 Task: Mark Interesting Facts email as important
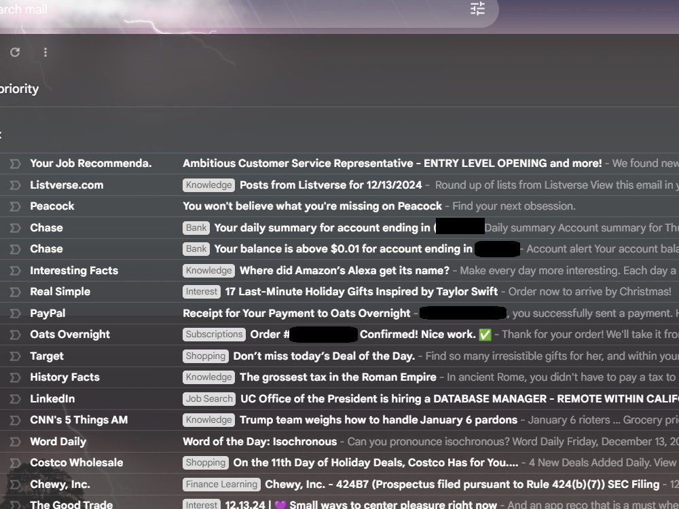coord(15,271)
